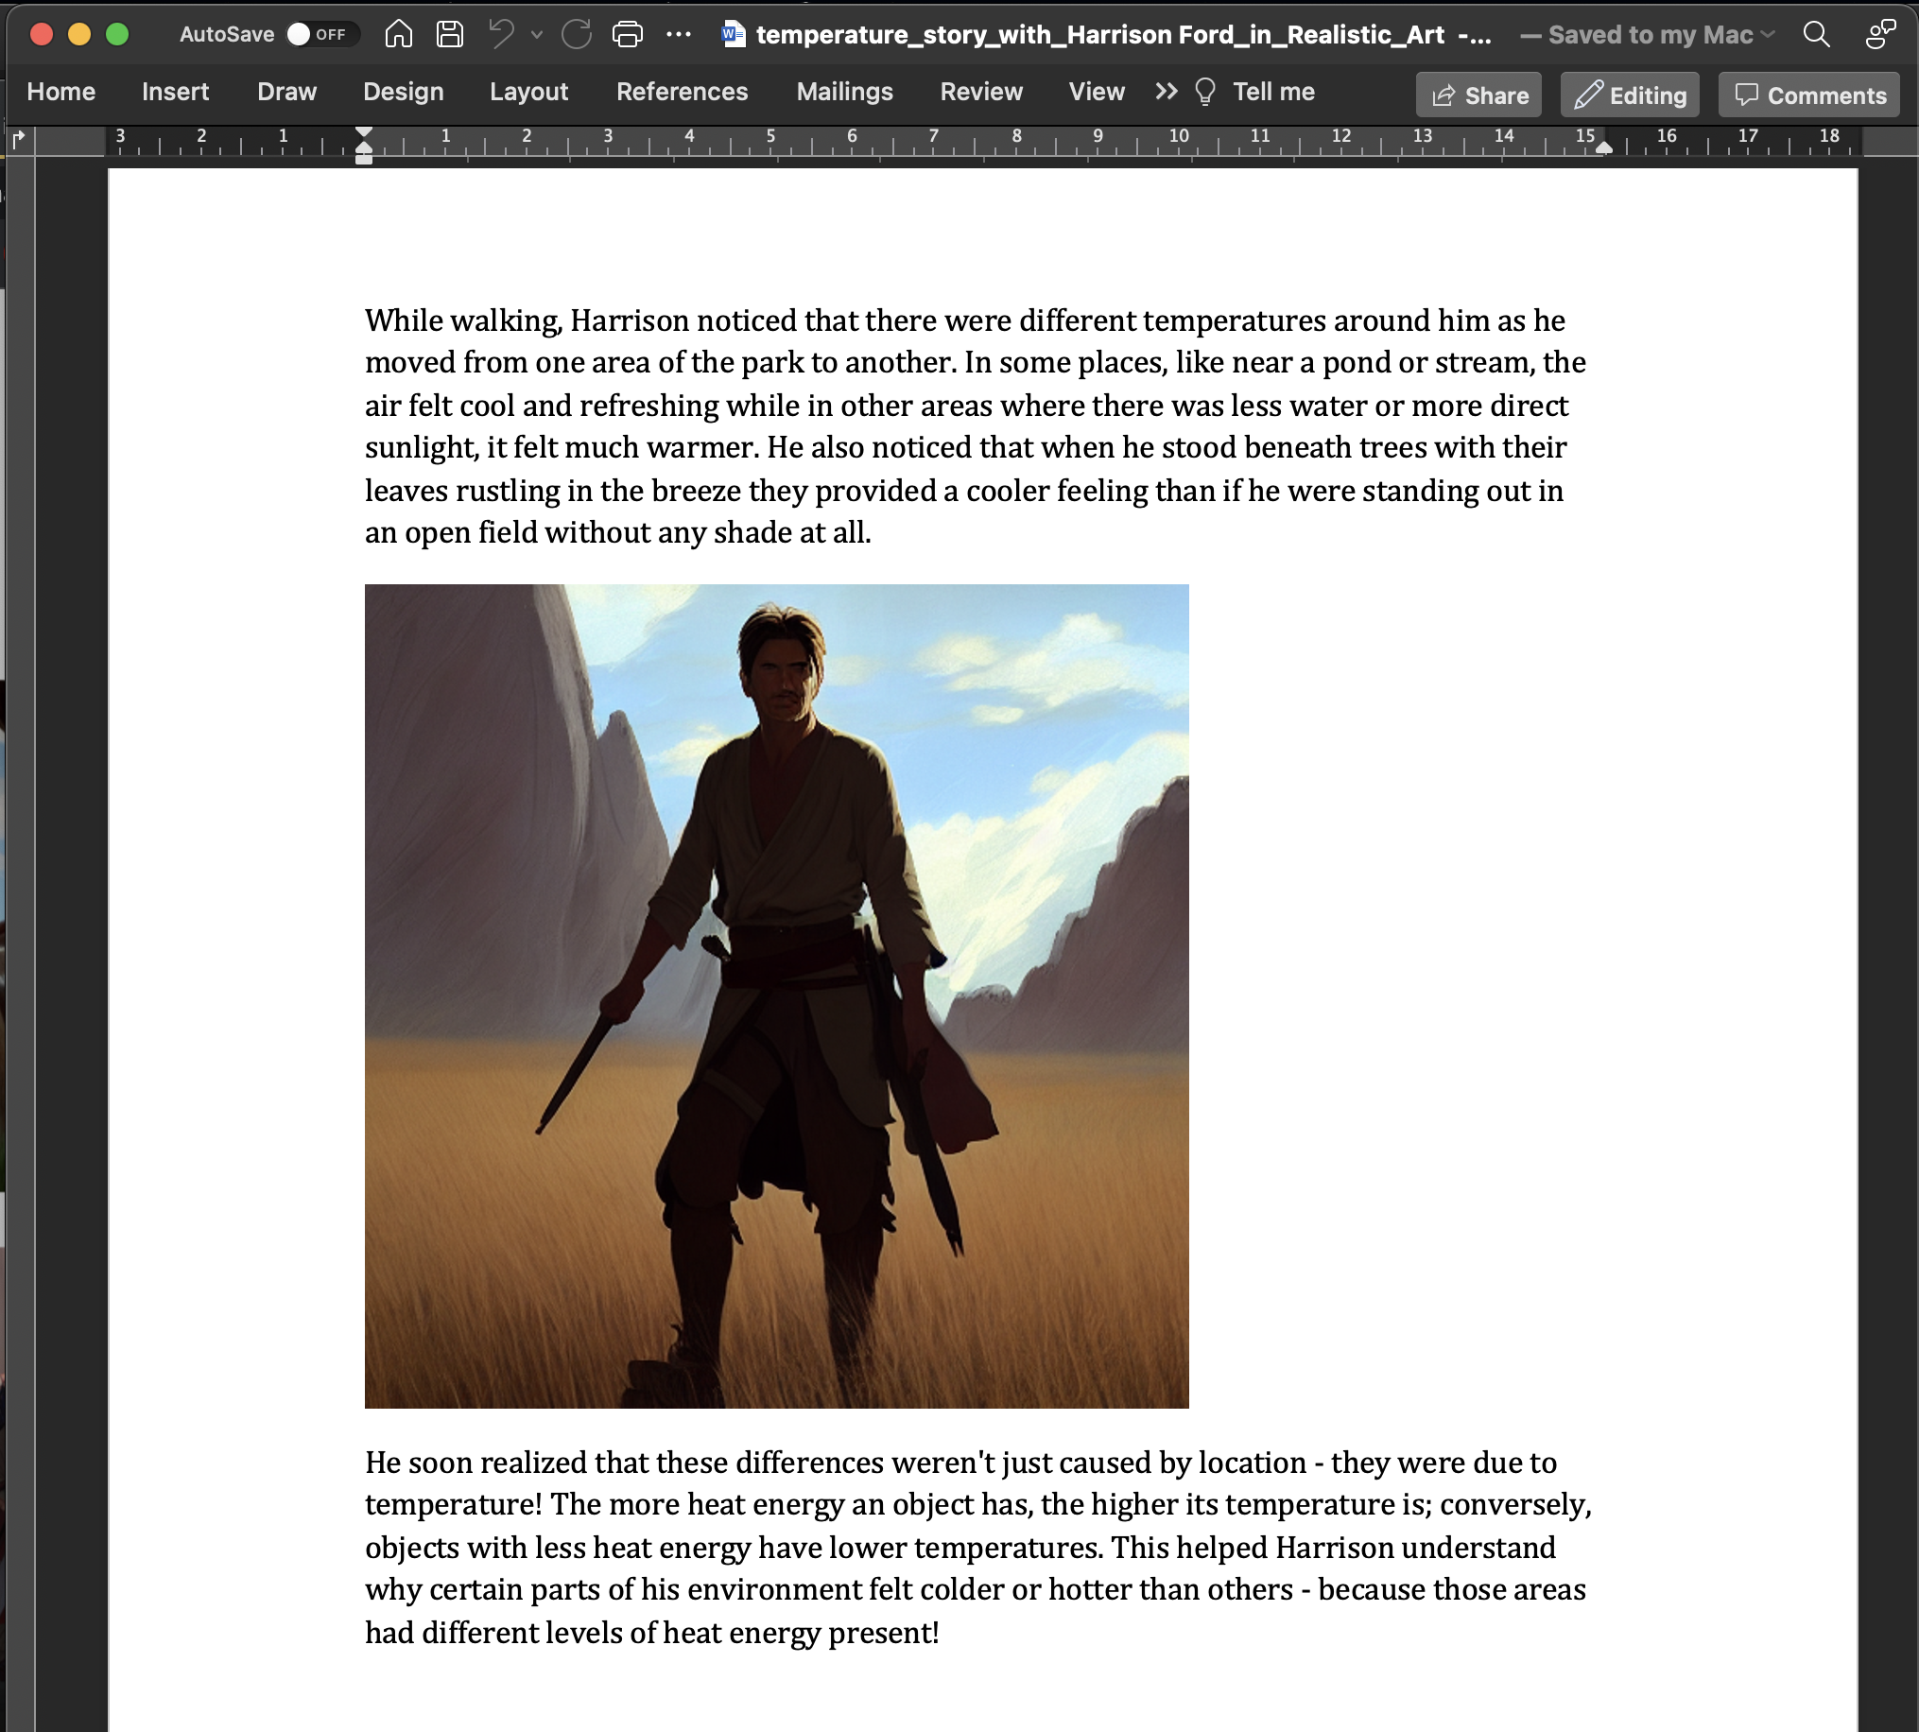Switch to the Layout tab
This screenshot has width=1919, height=1732.
[x=528, y=92]
